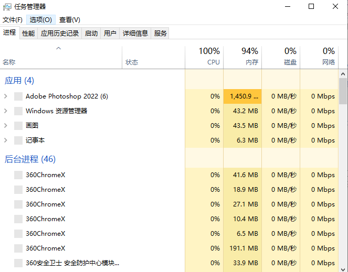The image size is (348, 272).
Task: Switch to the 性能 tab
Action: (28, 34)
